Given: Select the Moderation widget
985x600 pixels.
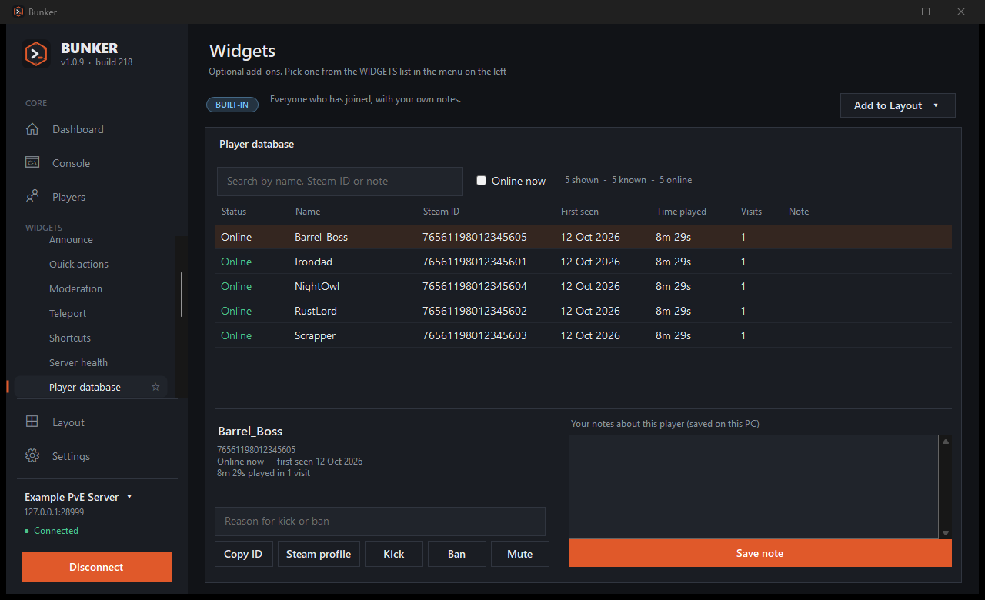Looking at the screenshot, I should [x=75, y=288].
